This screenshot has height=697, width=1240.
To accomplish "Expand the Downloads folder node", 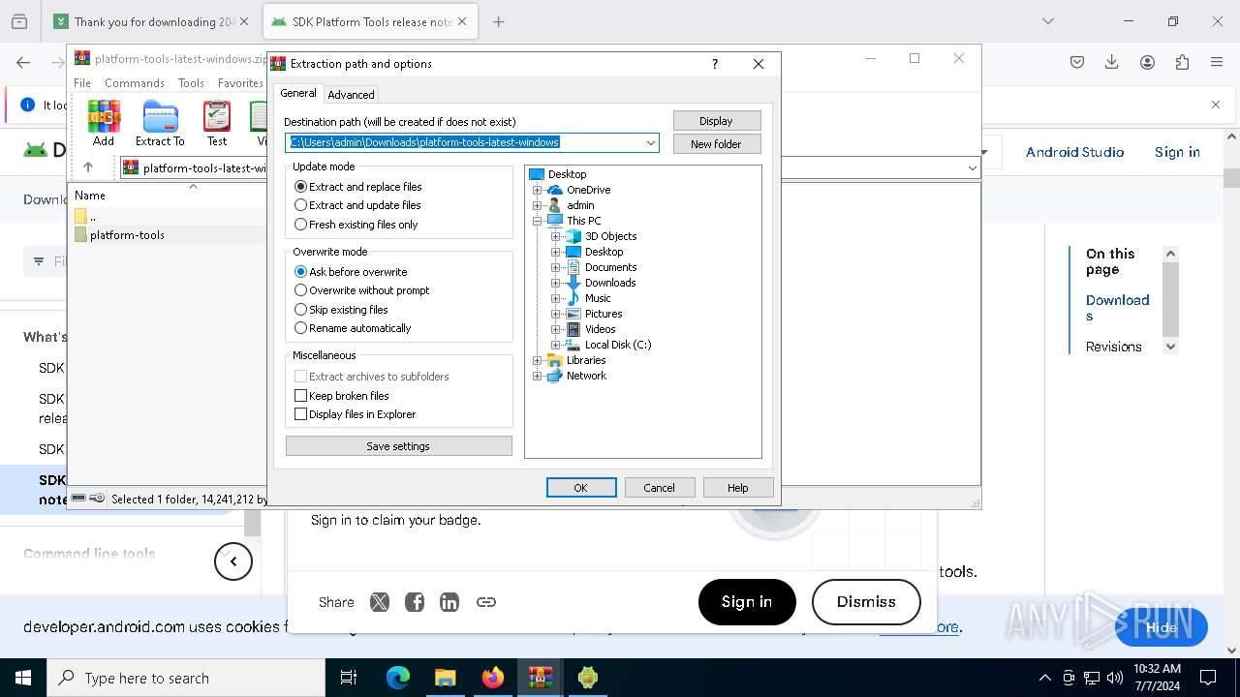I will tap(555, 283).
